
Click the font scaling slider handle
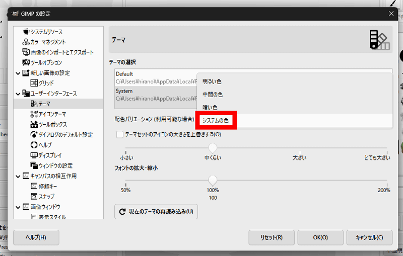click(213, 181)
